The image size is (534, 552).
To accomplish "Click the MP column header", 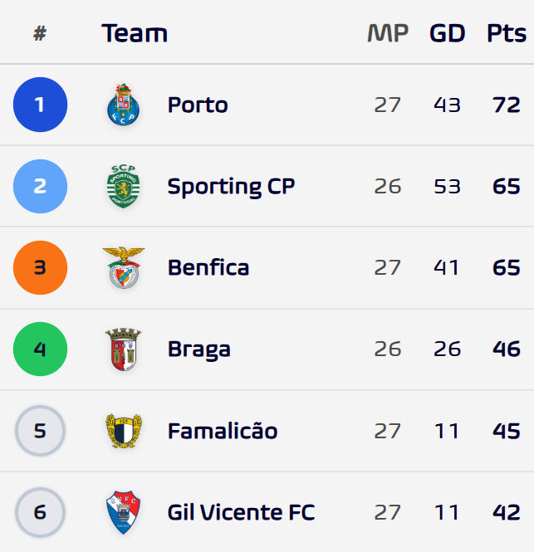I will [x=388, y=33].
